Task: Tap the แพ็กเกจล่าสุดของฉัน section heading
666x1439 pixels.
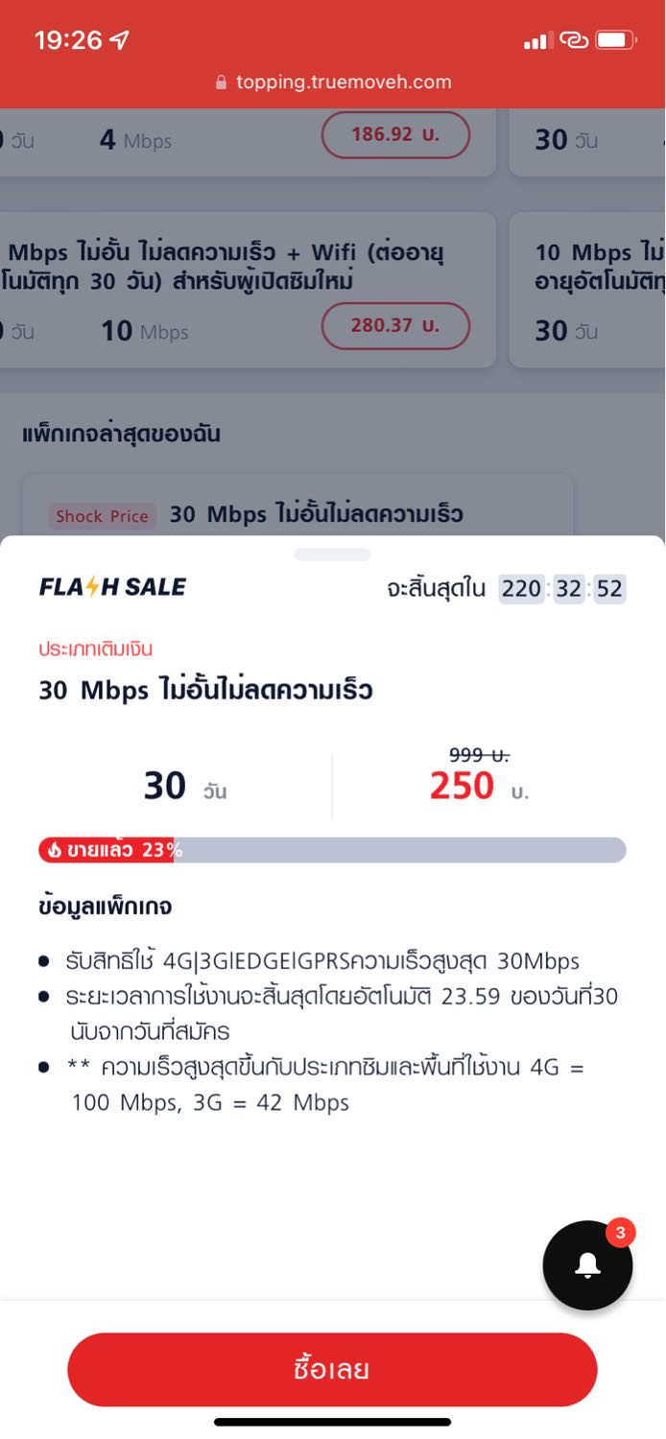Action: 121,434
